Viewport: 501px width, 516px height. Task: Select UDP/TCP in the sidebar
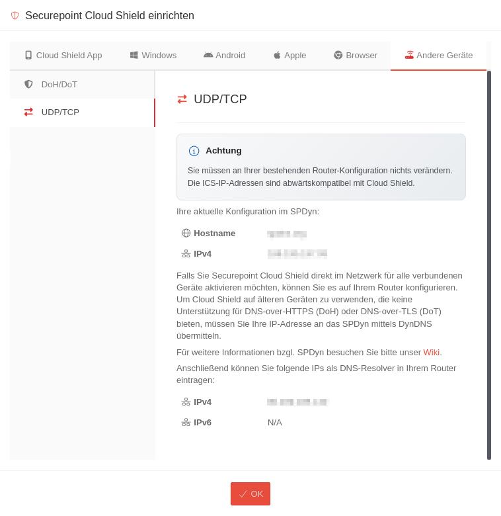(x=60, y=112)
